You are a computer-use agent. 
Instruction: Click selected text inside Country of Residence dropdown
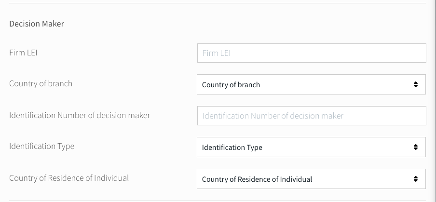pos(257,179)
